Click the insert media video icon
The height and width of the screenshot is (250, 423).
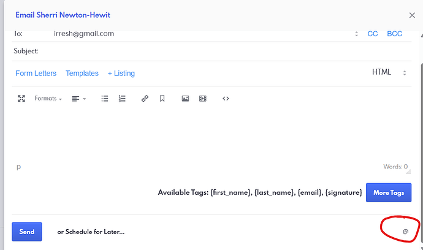tap(202, 98)
